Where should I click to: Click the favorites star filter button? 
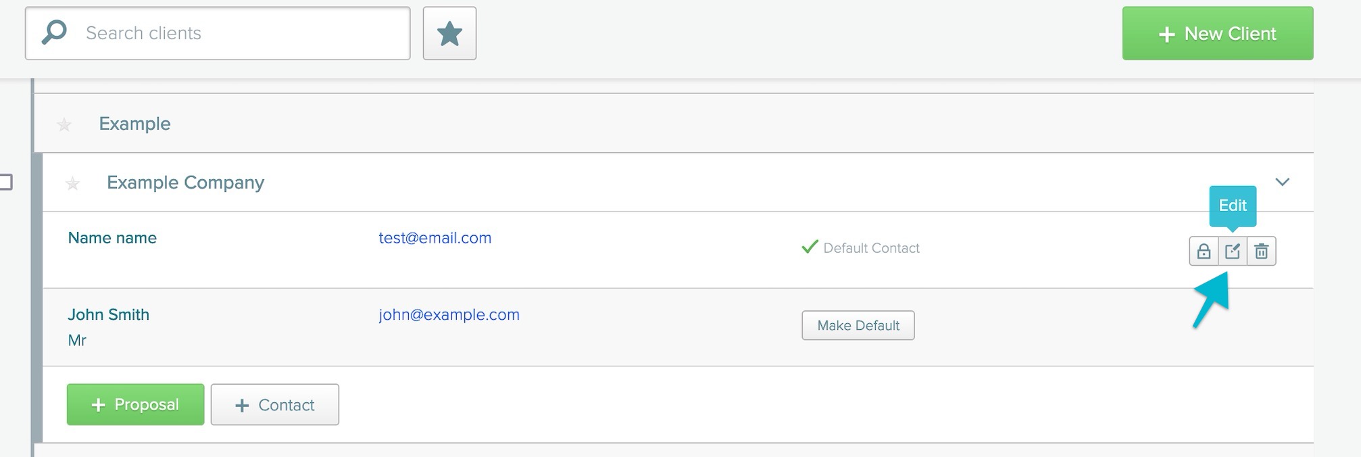point(449,33)
